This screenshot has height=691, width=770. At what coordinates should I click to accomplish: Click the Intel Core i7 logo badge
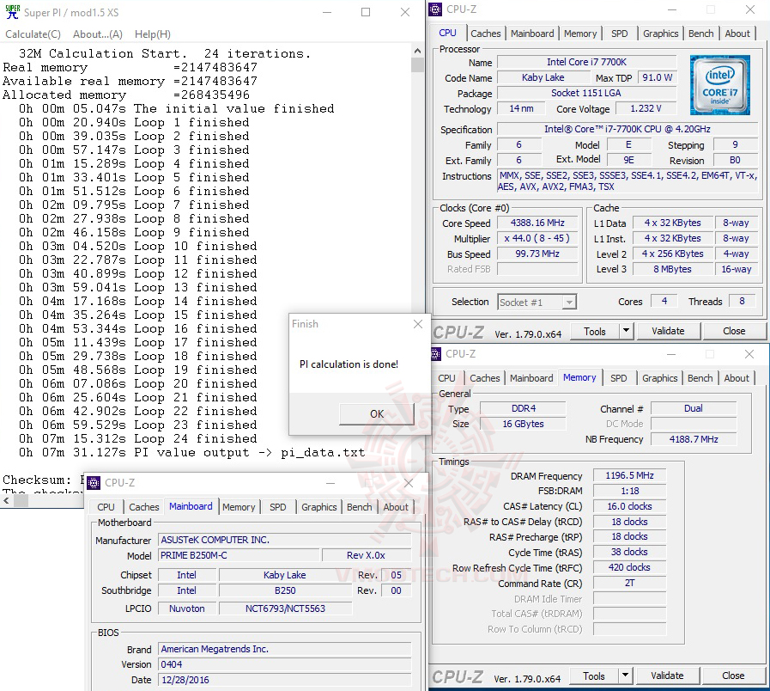[719, 84]
